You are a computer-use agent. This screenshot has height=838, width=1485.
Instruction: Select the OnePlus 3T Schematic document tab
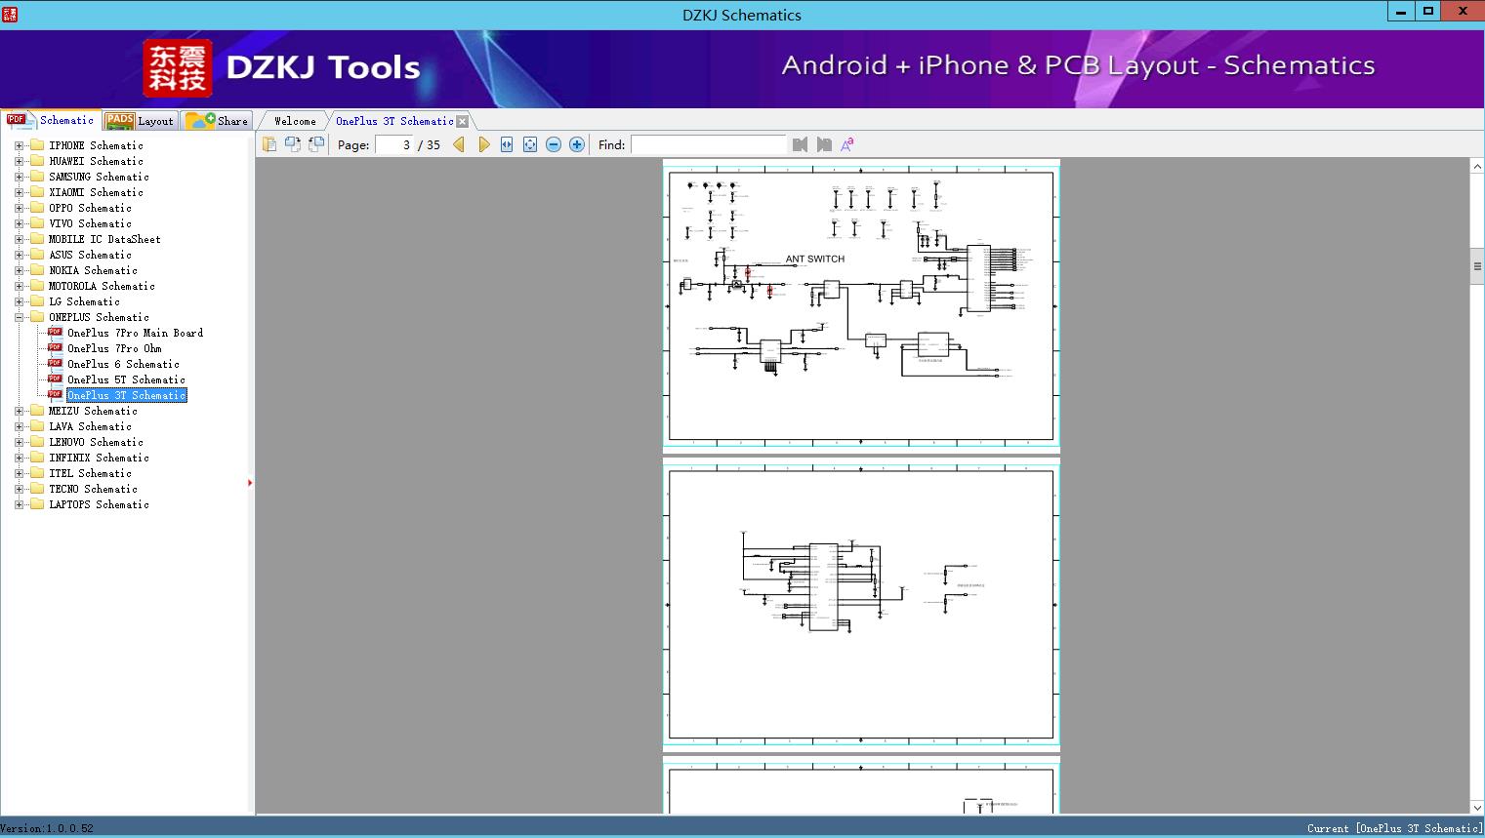[394, 121]
